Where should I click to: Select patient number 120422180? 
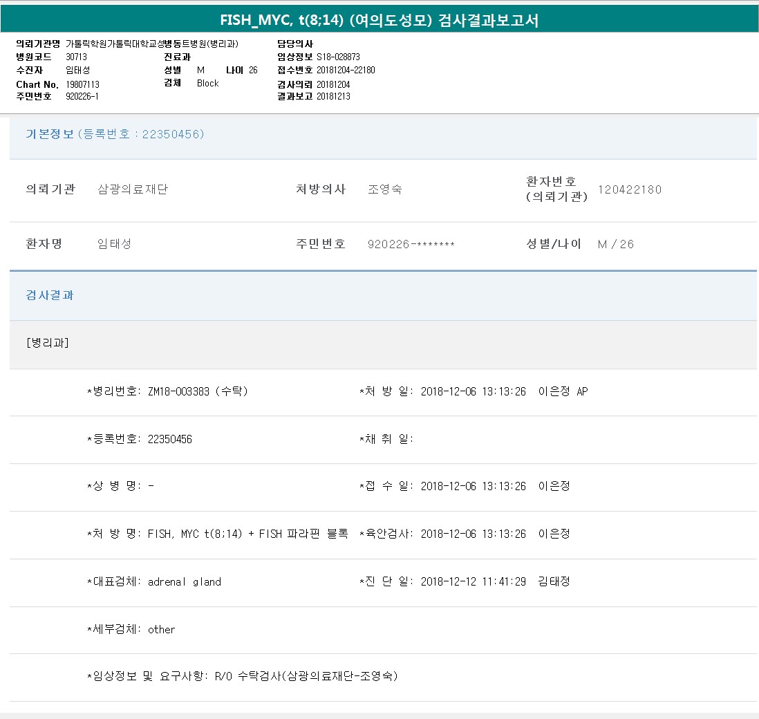pyautogui.click(x=630, y=189)
